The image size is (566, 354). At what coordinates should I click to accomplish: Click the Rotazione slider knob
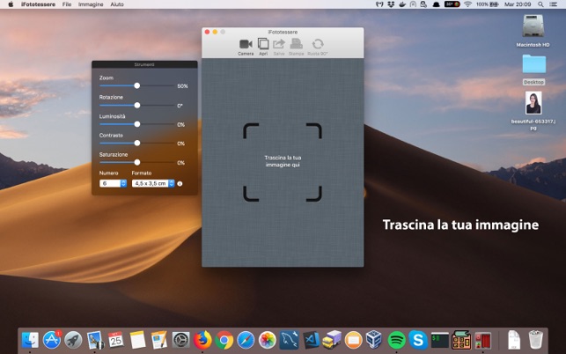point(137,105)
